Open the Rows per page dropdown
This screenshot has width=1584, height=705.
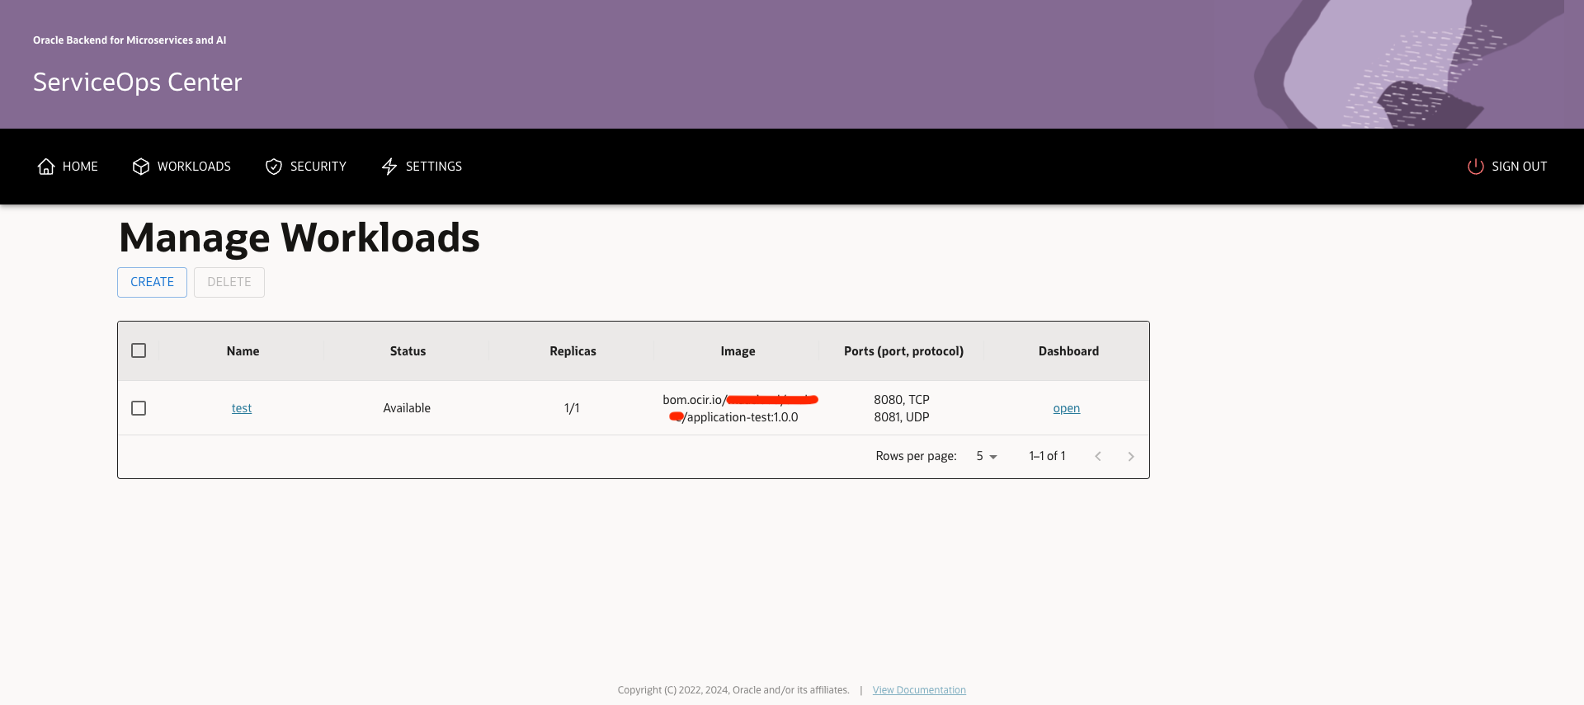click(x=987, y=456)
